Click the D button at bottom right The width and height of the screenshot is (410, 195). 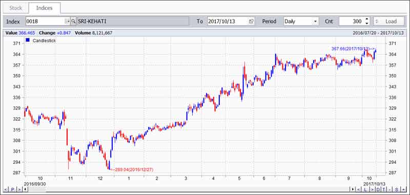[378, 189]
